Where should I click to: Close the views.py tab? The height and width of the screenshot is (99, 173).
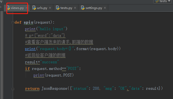[x=26, y=8]
